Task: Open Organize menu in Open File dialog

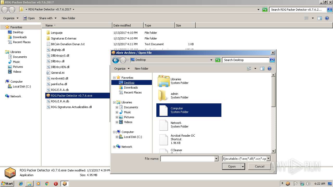Action: click(x=122, y=69)
